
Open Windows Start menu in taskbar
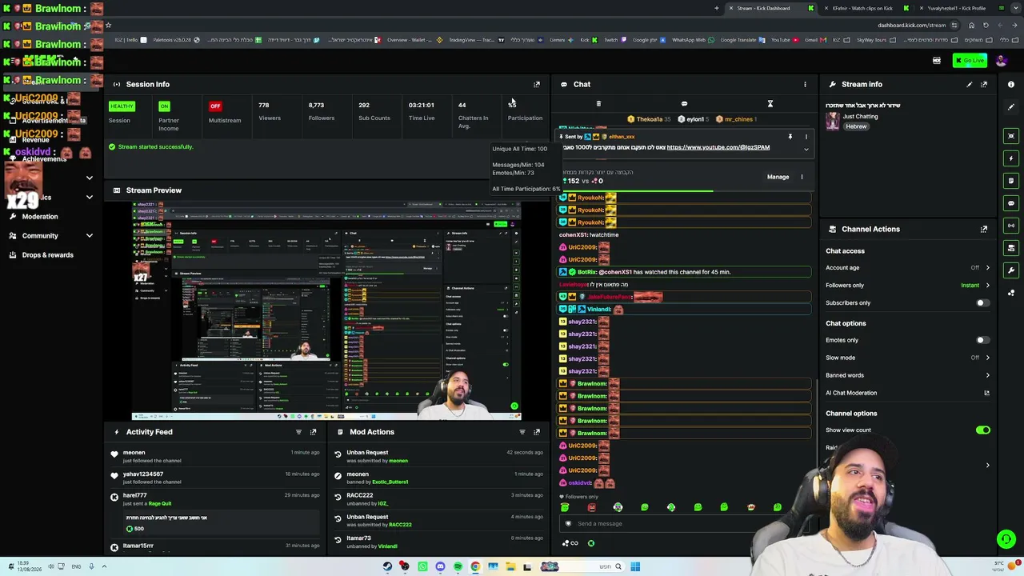[635, 566]
